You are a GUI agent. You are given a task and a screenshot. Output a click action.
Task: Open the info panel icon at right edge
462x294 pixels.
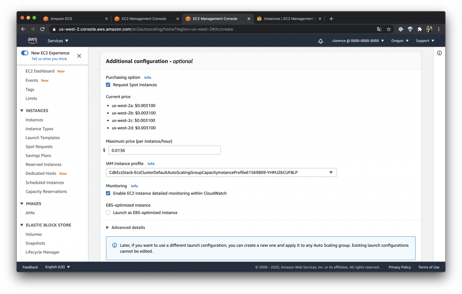[439, 53]
